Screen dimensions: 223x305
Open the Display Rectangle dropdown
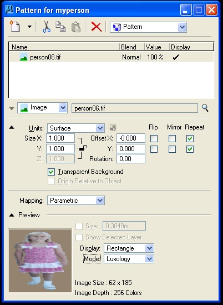point(129,248)
